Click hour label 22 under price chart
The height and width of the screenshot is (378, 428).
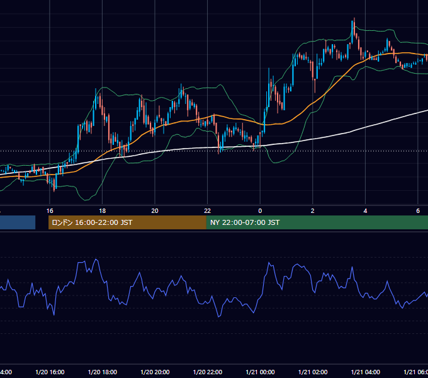[x=208, y=210]
